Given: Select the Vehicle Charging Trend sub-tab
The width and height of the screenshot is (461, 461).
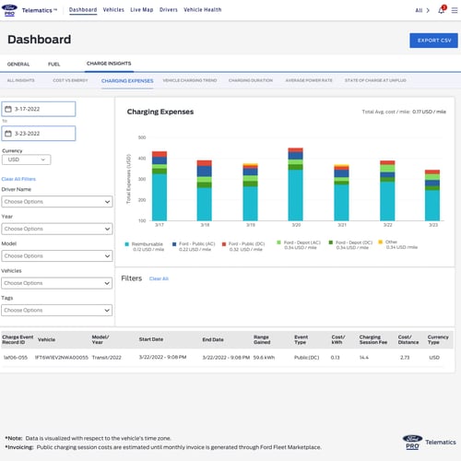Looking at the screenshot, I should (190, 80).
